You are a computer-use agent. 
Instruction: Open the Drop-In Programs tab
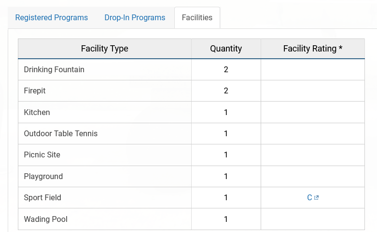tap(135, 17)
